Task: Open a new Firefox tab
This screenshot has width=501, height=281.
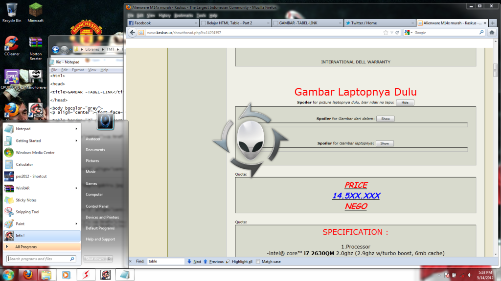Action: (493, 23)
